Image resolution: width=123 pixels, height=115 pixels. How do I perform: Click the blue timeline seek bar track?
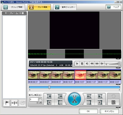(74, 87)
